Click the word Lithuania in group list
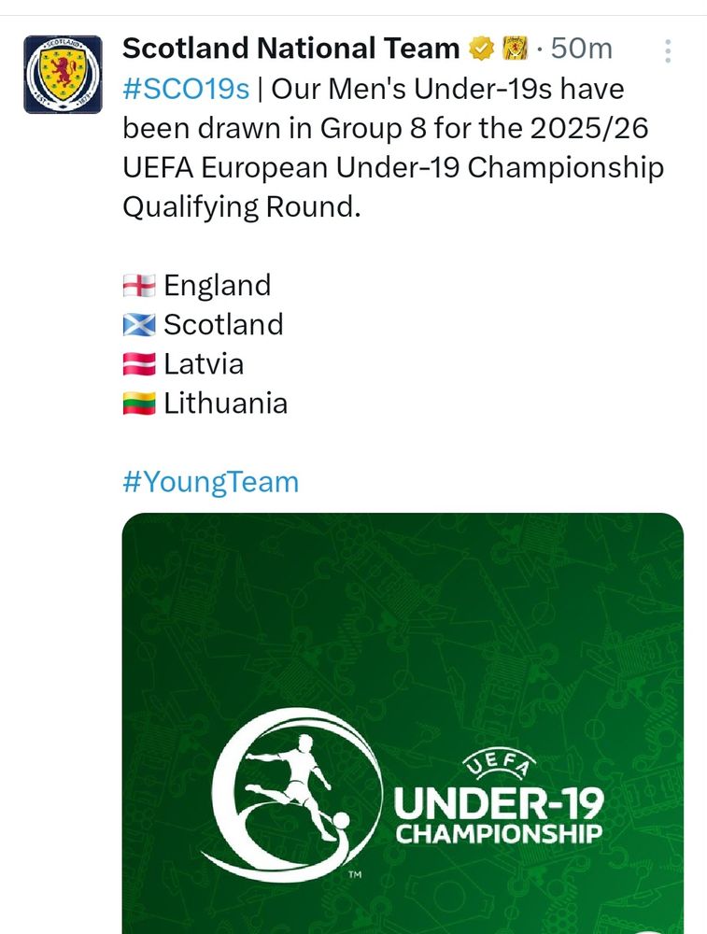Screen dimensions: 707x934 225,404
